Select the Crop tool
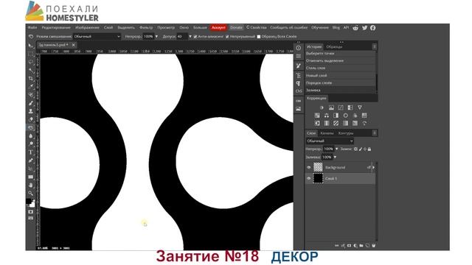The image size is (472, 265). (30, 79)
